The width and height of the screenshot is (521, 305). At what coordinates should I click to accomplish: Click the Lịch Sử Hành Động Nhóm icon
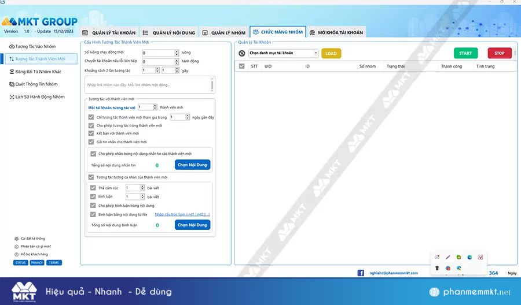[x=12, y=97]
